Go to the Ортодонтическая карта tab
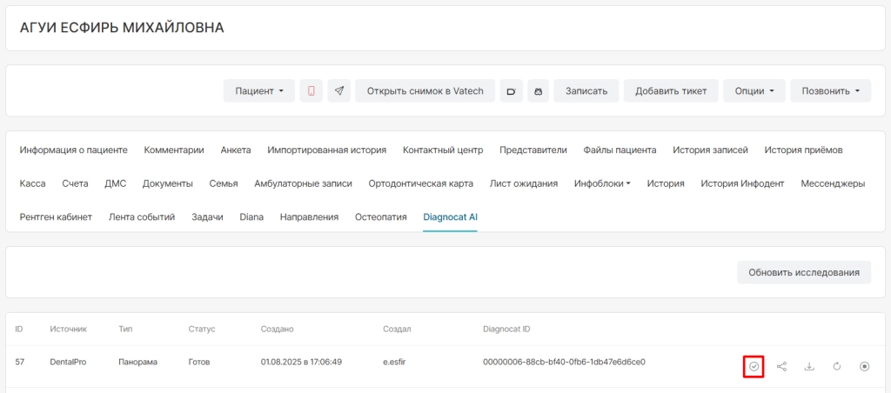891x393 pixels. pyautogui.click(x=420, y=183)
